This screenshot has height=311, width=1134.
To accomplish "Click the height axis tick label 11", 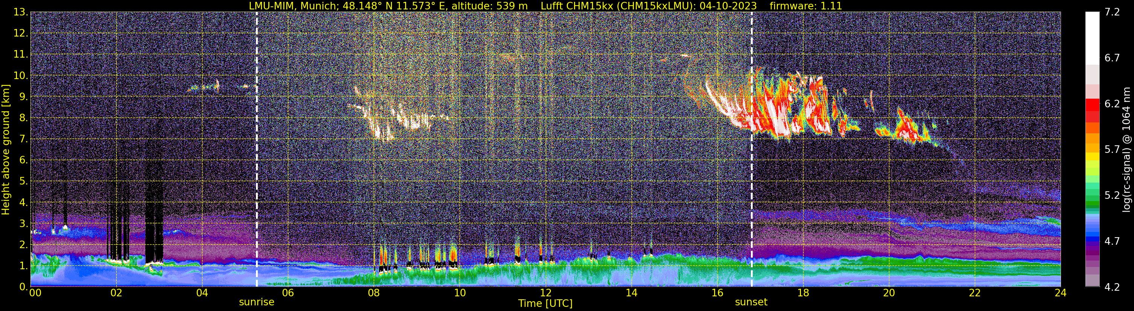I will point(21,55).
